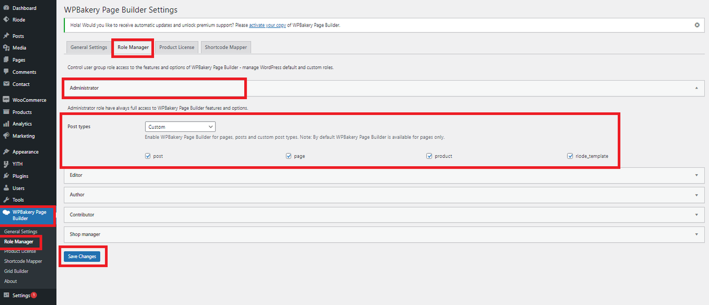Expand the Shop manager role section
This screenshot has height=305, width=709.
click(x=384, y=235)
